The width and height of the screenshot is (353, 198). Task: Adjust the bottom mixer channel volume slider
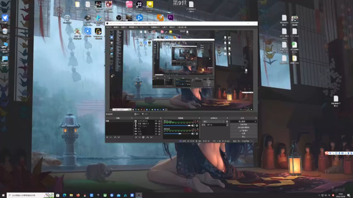click(x=177, y=134)
